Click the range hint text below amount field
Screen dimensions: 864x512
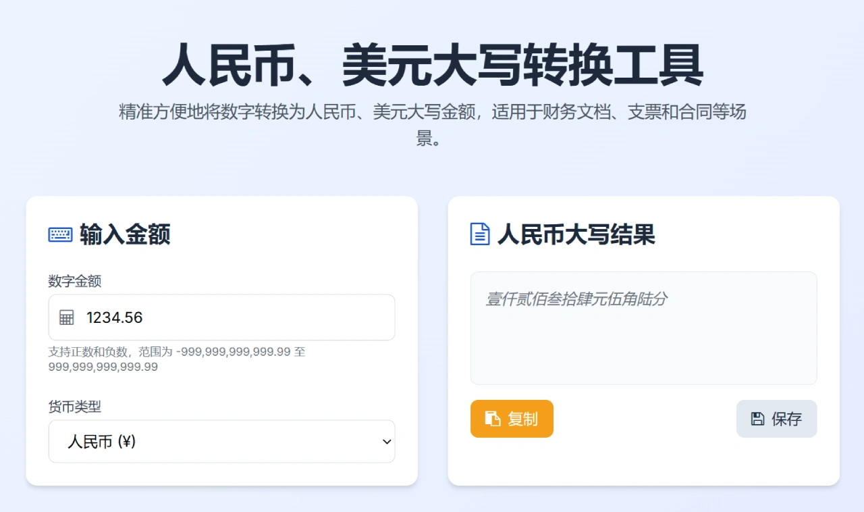[177, 359]
